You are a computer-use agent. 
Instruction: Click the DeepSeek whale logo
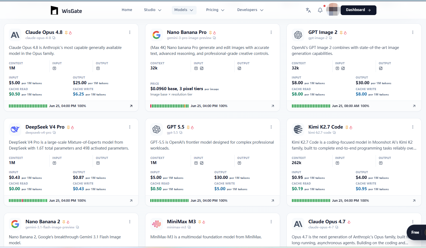tap(15, 130)
